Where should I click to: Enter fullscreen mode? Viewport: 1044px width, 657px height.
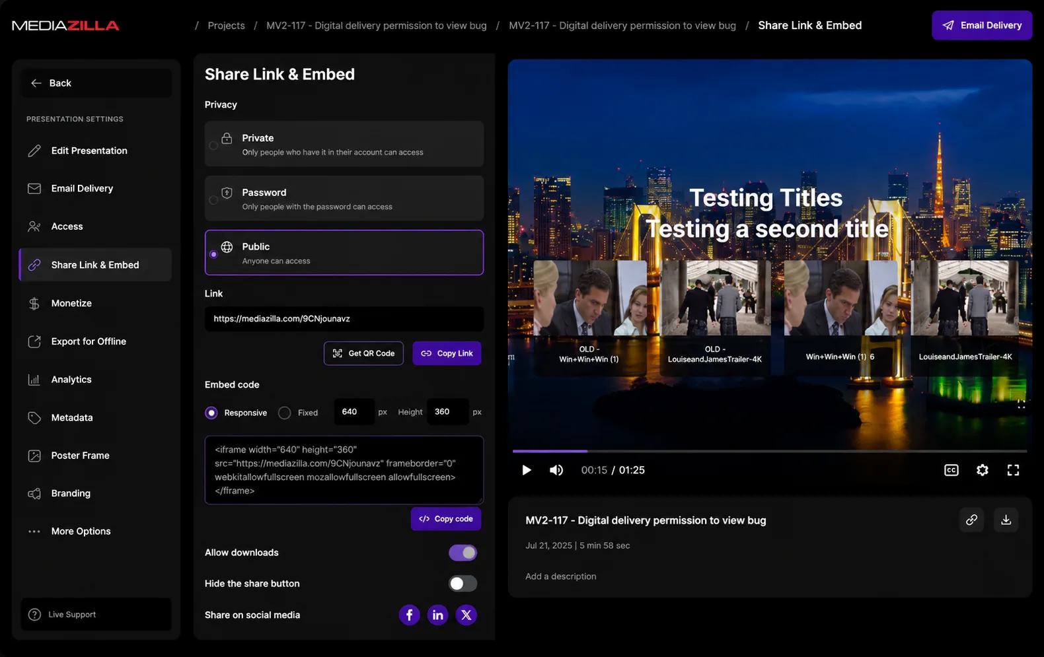point(1014,470)
